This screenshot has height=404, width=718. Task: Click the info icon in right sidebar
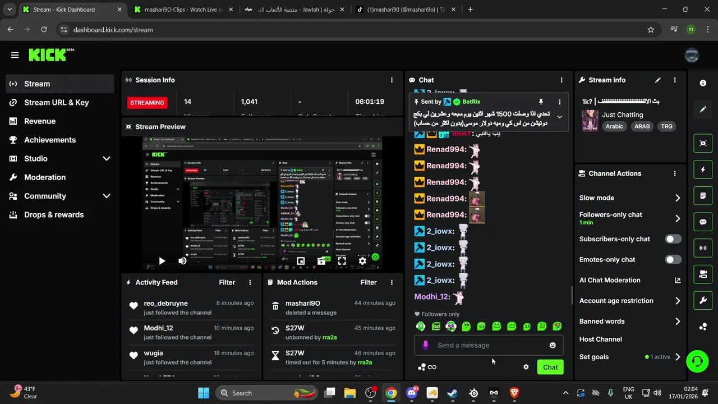point(703,83)
